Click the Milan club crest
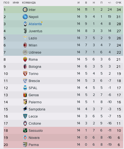Screen dimensions: 124x149 (x=25, y=45)
